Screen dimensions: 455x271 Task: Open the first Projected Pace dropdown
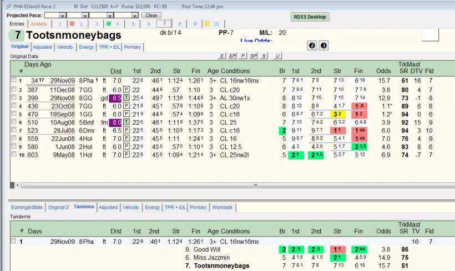click(63, 16)
